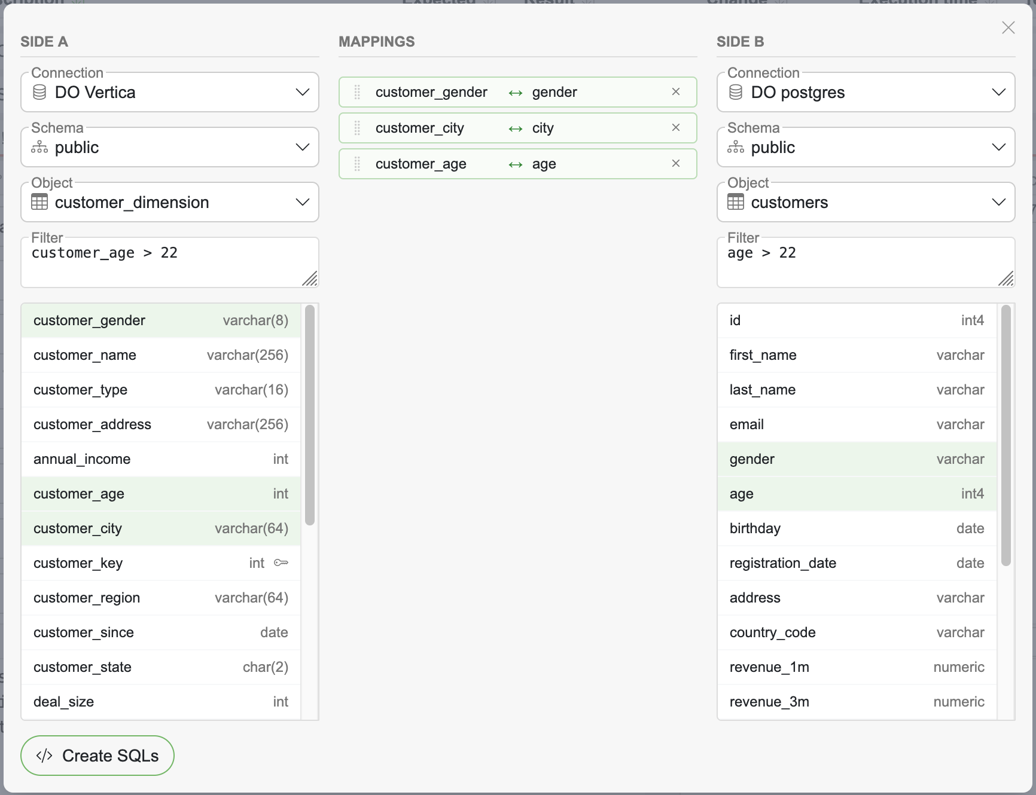1036x795 pixels.
Task: Click the key icon beside customer_key
Action: pos(281,563)
